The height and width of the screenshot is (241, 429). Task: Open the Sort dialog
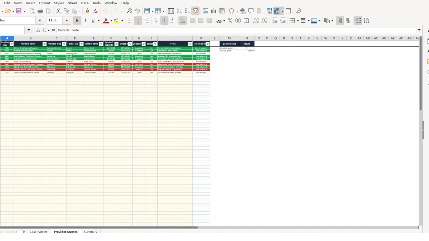[171, 11]
